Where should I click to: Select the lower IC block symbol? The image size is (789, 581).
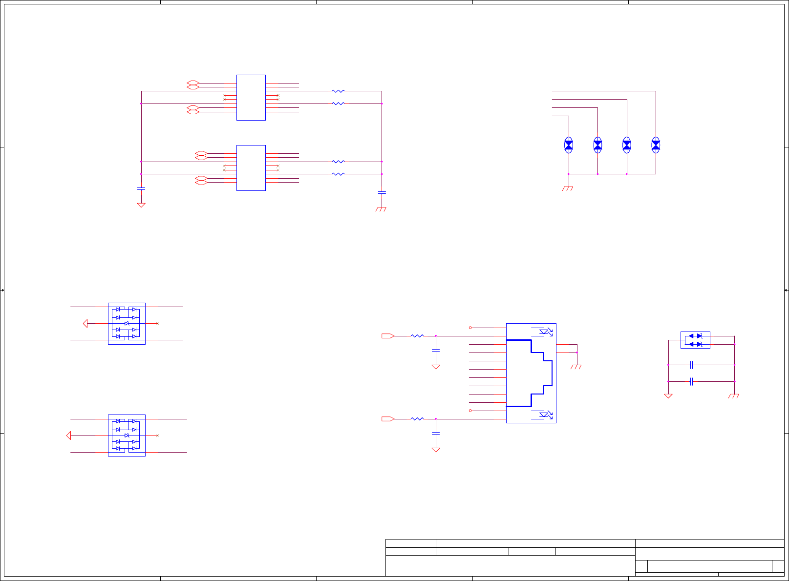251,168
